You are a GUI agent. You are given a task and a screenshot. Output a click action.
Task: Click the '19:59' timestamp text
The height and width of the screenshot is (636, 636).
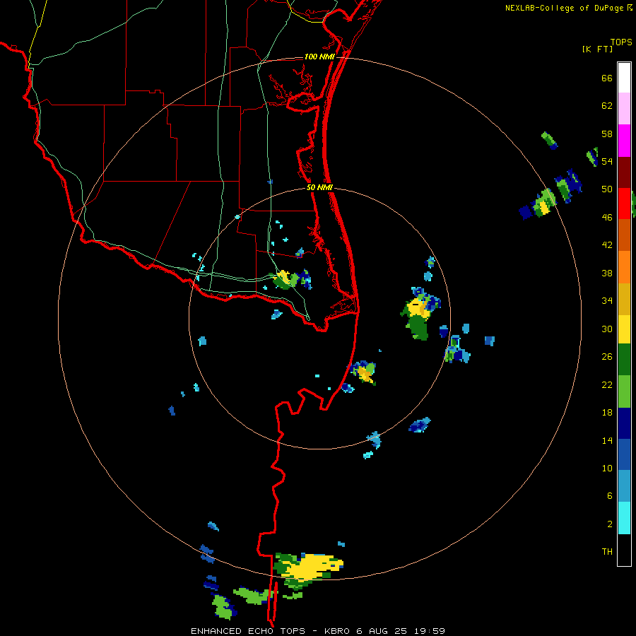[430, 631]
